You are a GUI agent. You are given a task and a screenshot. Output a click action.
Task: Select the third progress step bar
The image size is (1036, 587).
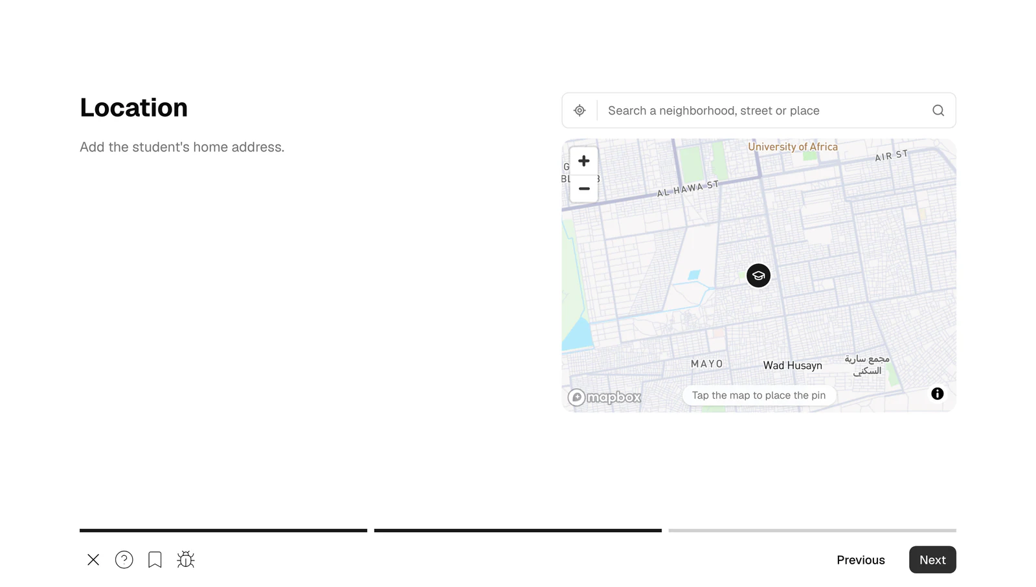point(812,531)
